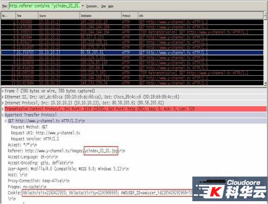This screenshot has width=268, height=204.
Task: Expand the Frame 7 tree node
Action: [3, 91]
